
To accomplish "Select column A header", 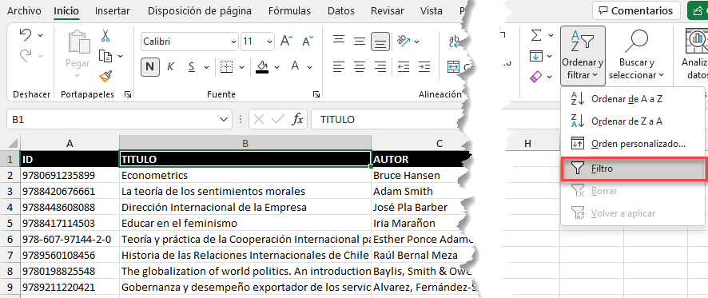I will [70, 143].
